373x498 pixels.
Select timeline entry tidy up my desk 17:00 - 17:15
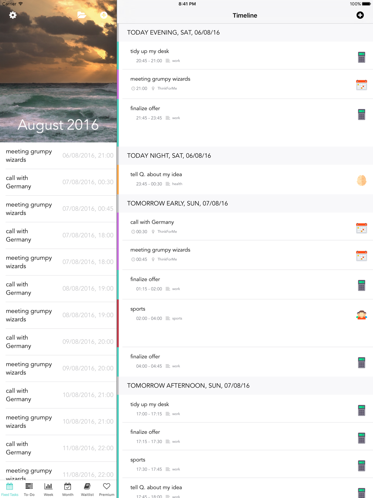[245, 408]
